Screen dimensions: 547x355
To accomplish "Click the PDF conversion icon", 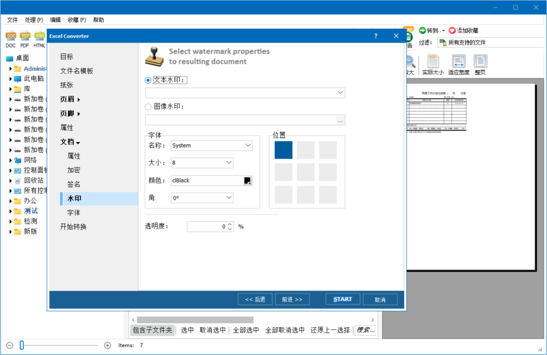I will pos(25,36).
